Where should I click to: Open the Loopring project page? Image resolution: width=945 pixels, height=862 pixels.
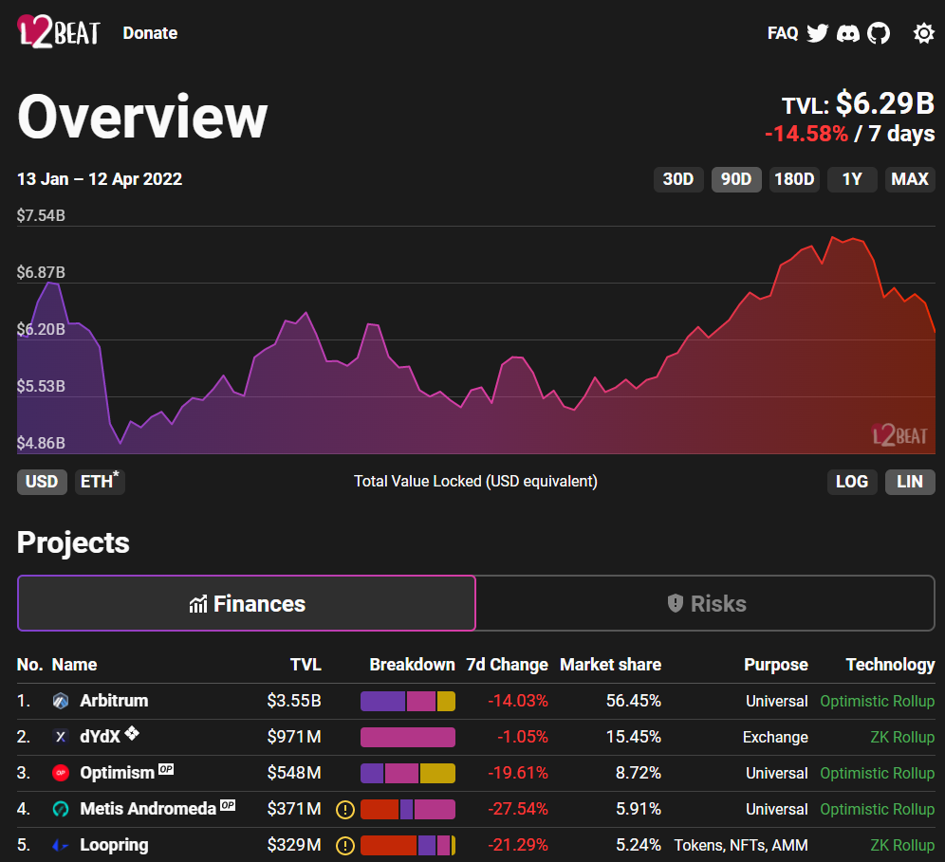(114, 845)
